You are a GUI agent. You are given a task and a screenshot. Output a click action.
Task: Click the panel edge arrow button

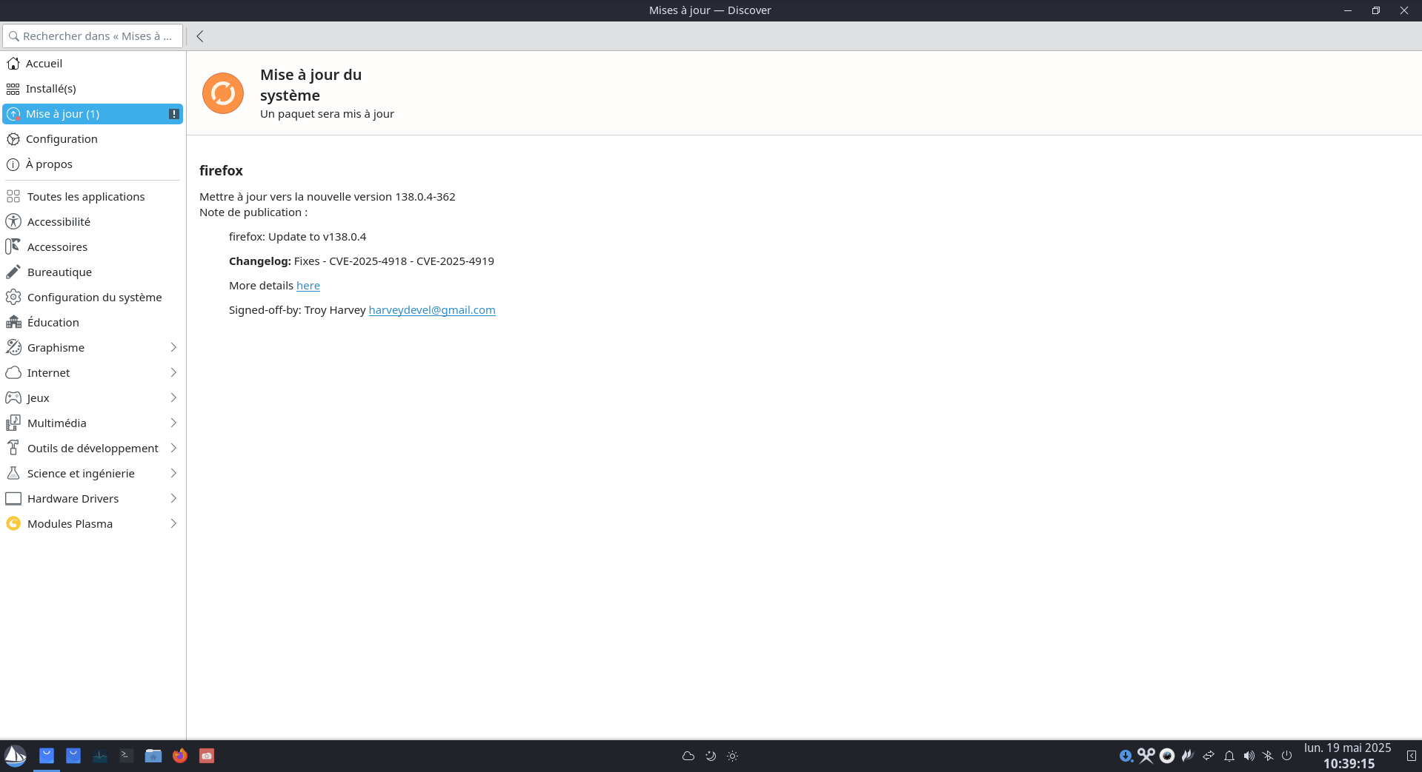tap(1412, 756)
